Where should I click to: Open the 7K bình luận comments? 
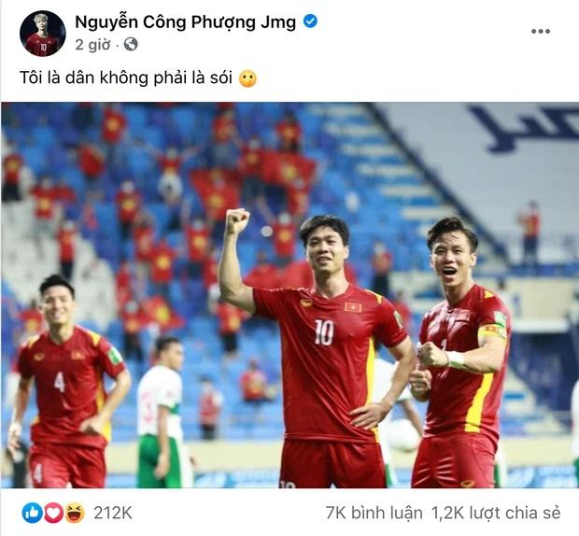(x=374, y=513)
